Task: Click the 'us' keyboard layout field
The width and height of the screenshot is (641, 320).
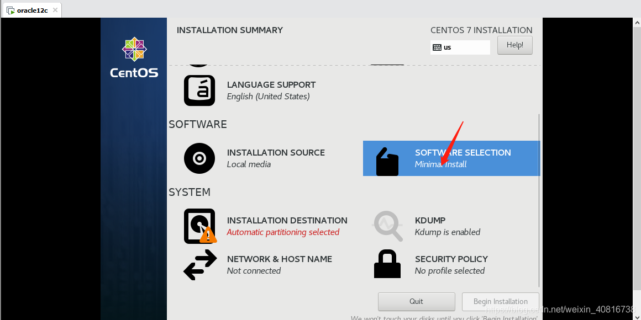Action: [x=460, y=47]
